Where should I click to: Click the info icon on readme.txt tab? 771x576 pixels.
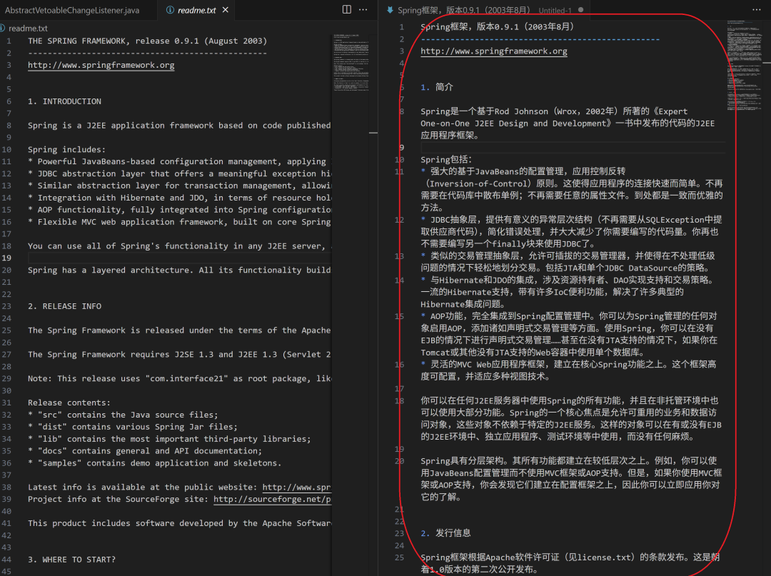point(170,10)
